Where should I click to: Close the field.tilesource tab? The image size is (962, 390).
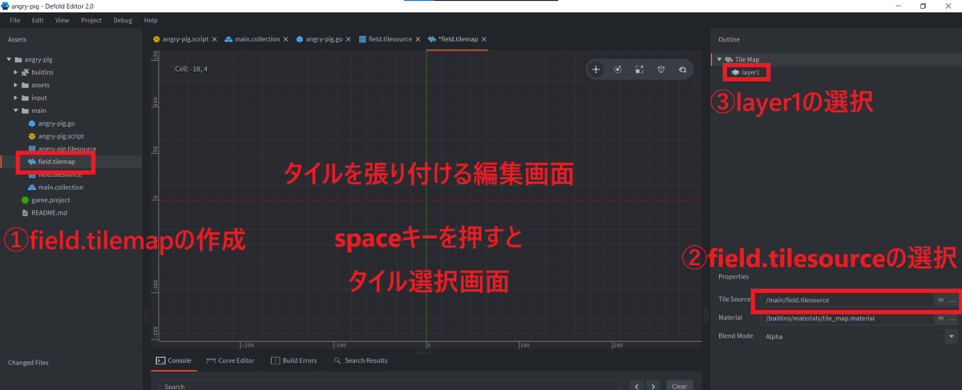[x=417, y=39]
